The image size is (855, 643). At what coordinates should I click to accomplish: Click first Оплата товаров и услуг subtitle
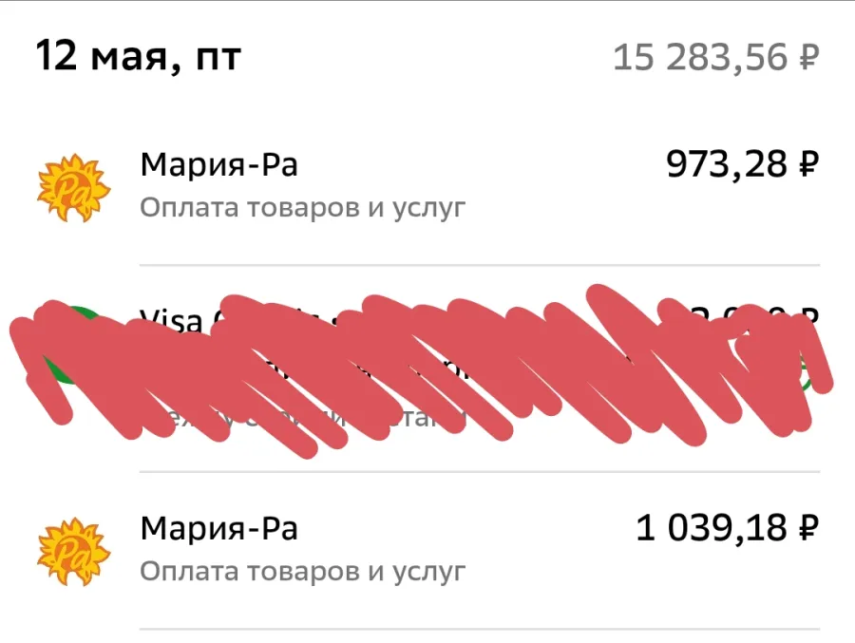point(303,208)
